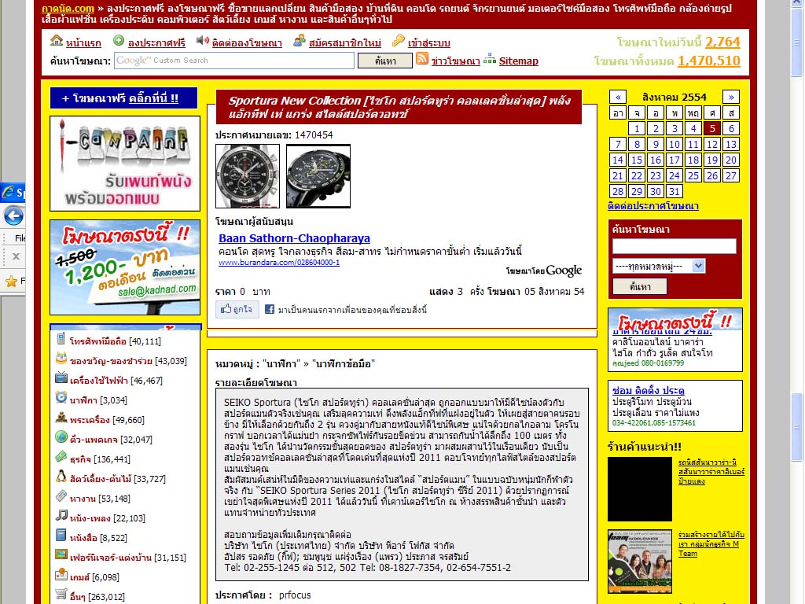Click the Google Custom Search input field

coord(234,61)
